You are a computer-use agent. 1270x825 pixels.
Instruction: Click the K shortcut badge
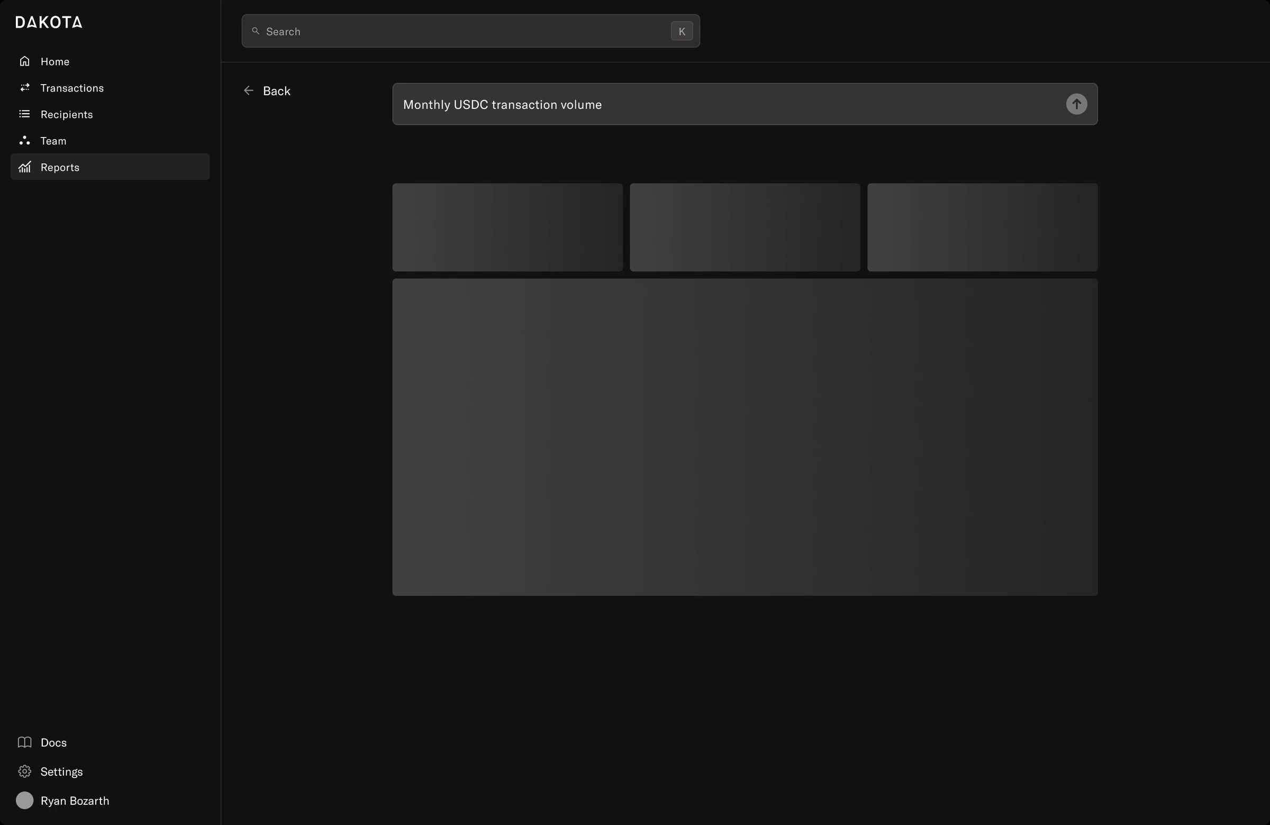click(682, 31)
